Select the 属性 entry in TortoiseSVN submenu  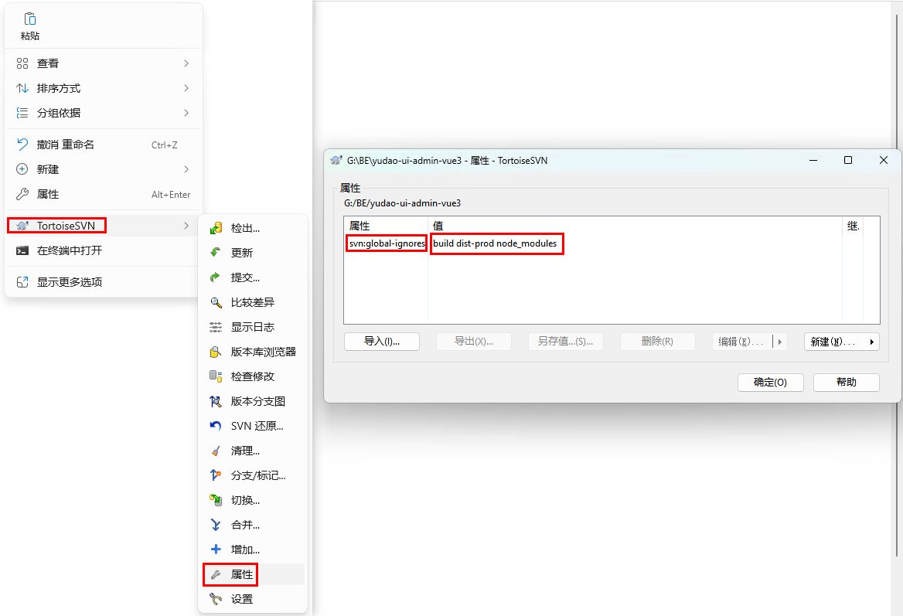(x=253, y=574)
